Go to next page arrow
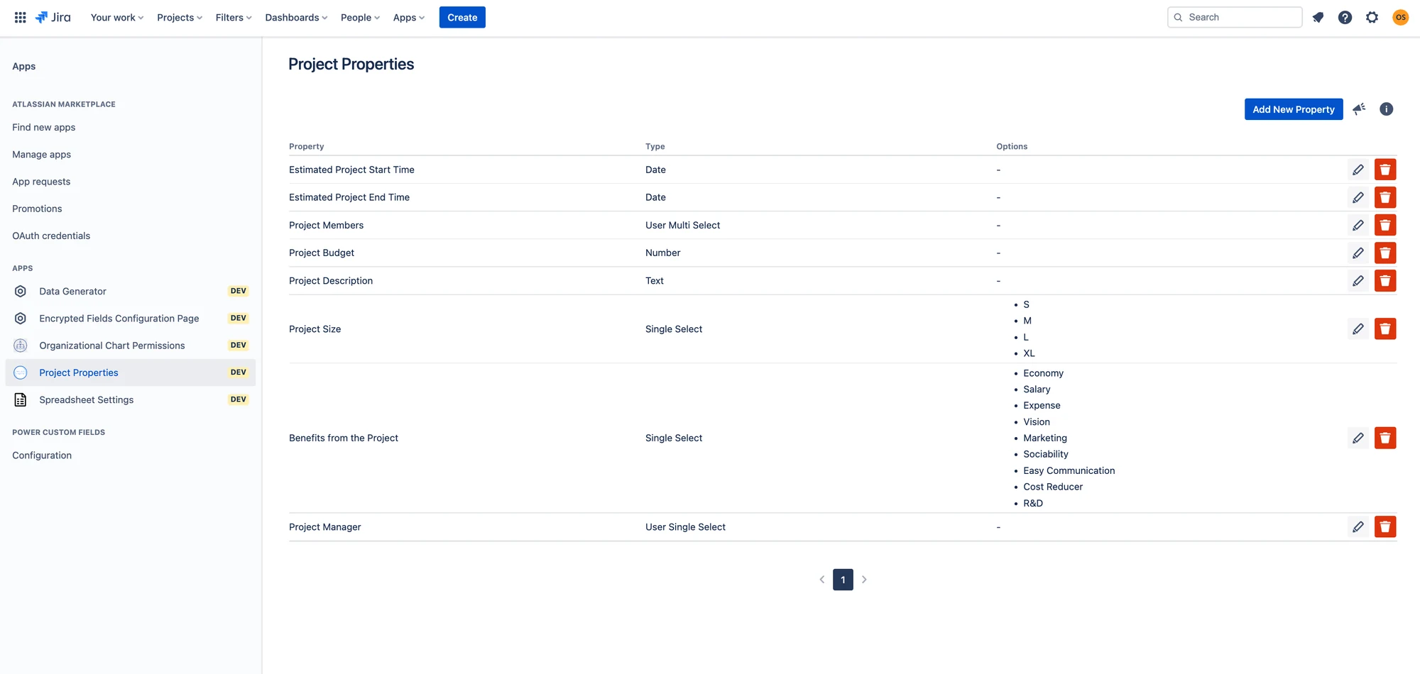Viewport: 1420px width, 674px height. pos(864,580)
